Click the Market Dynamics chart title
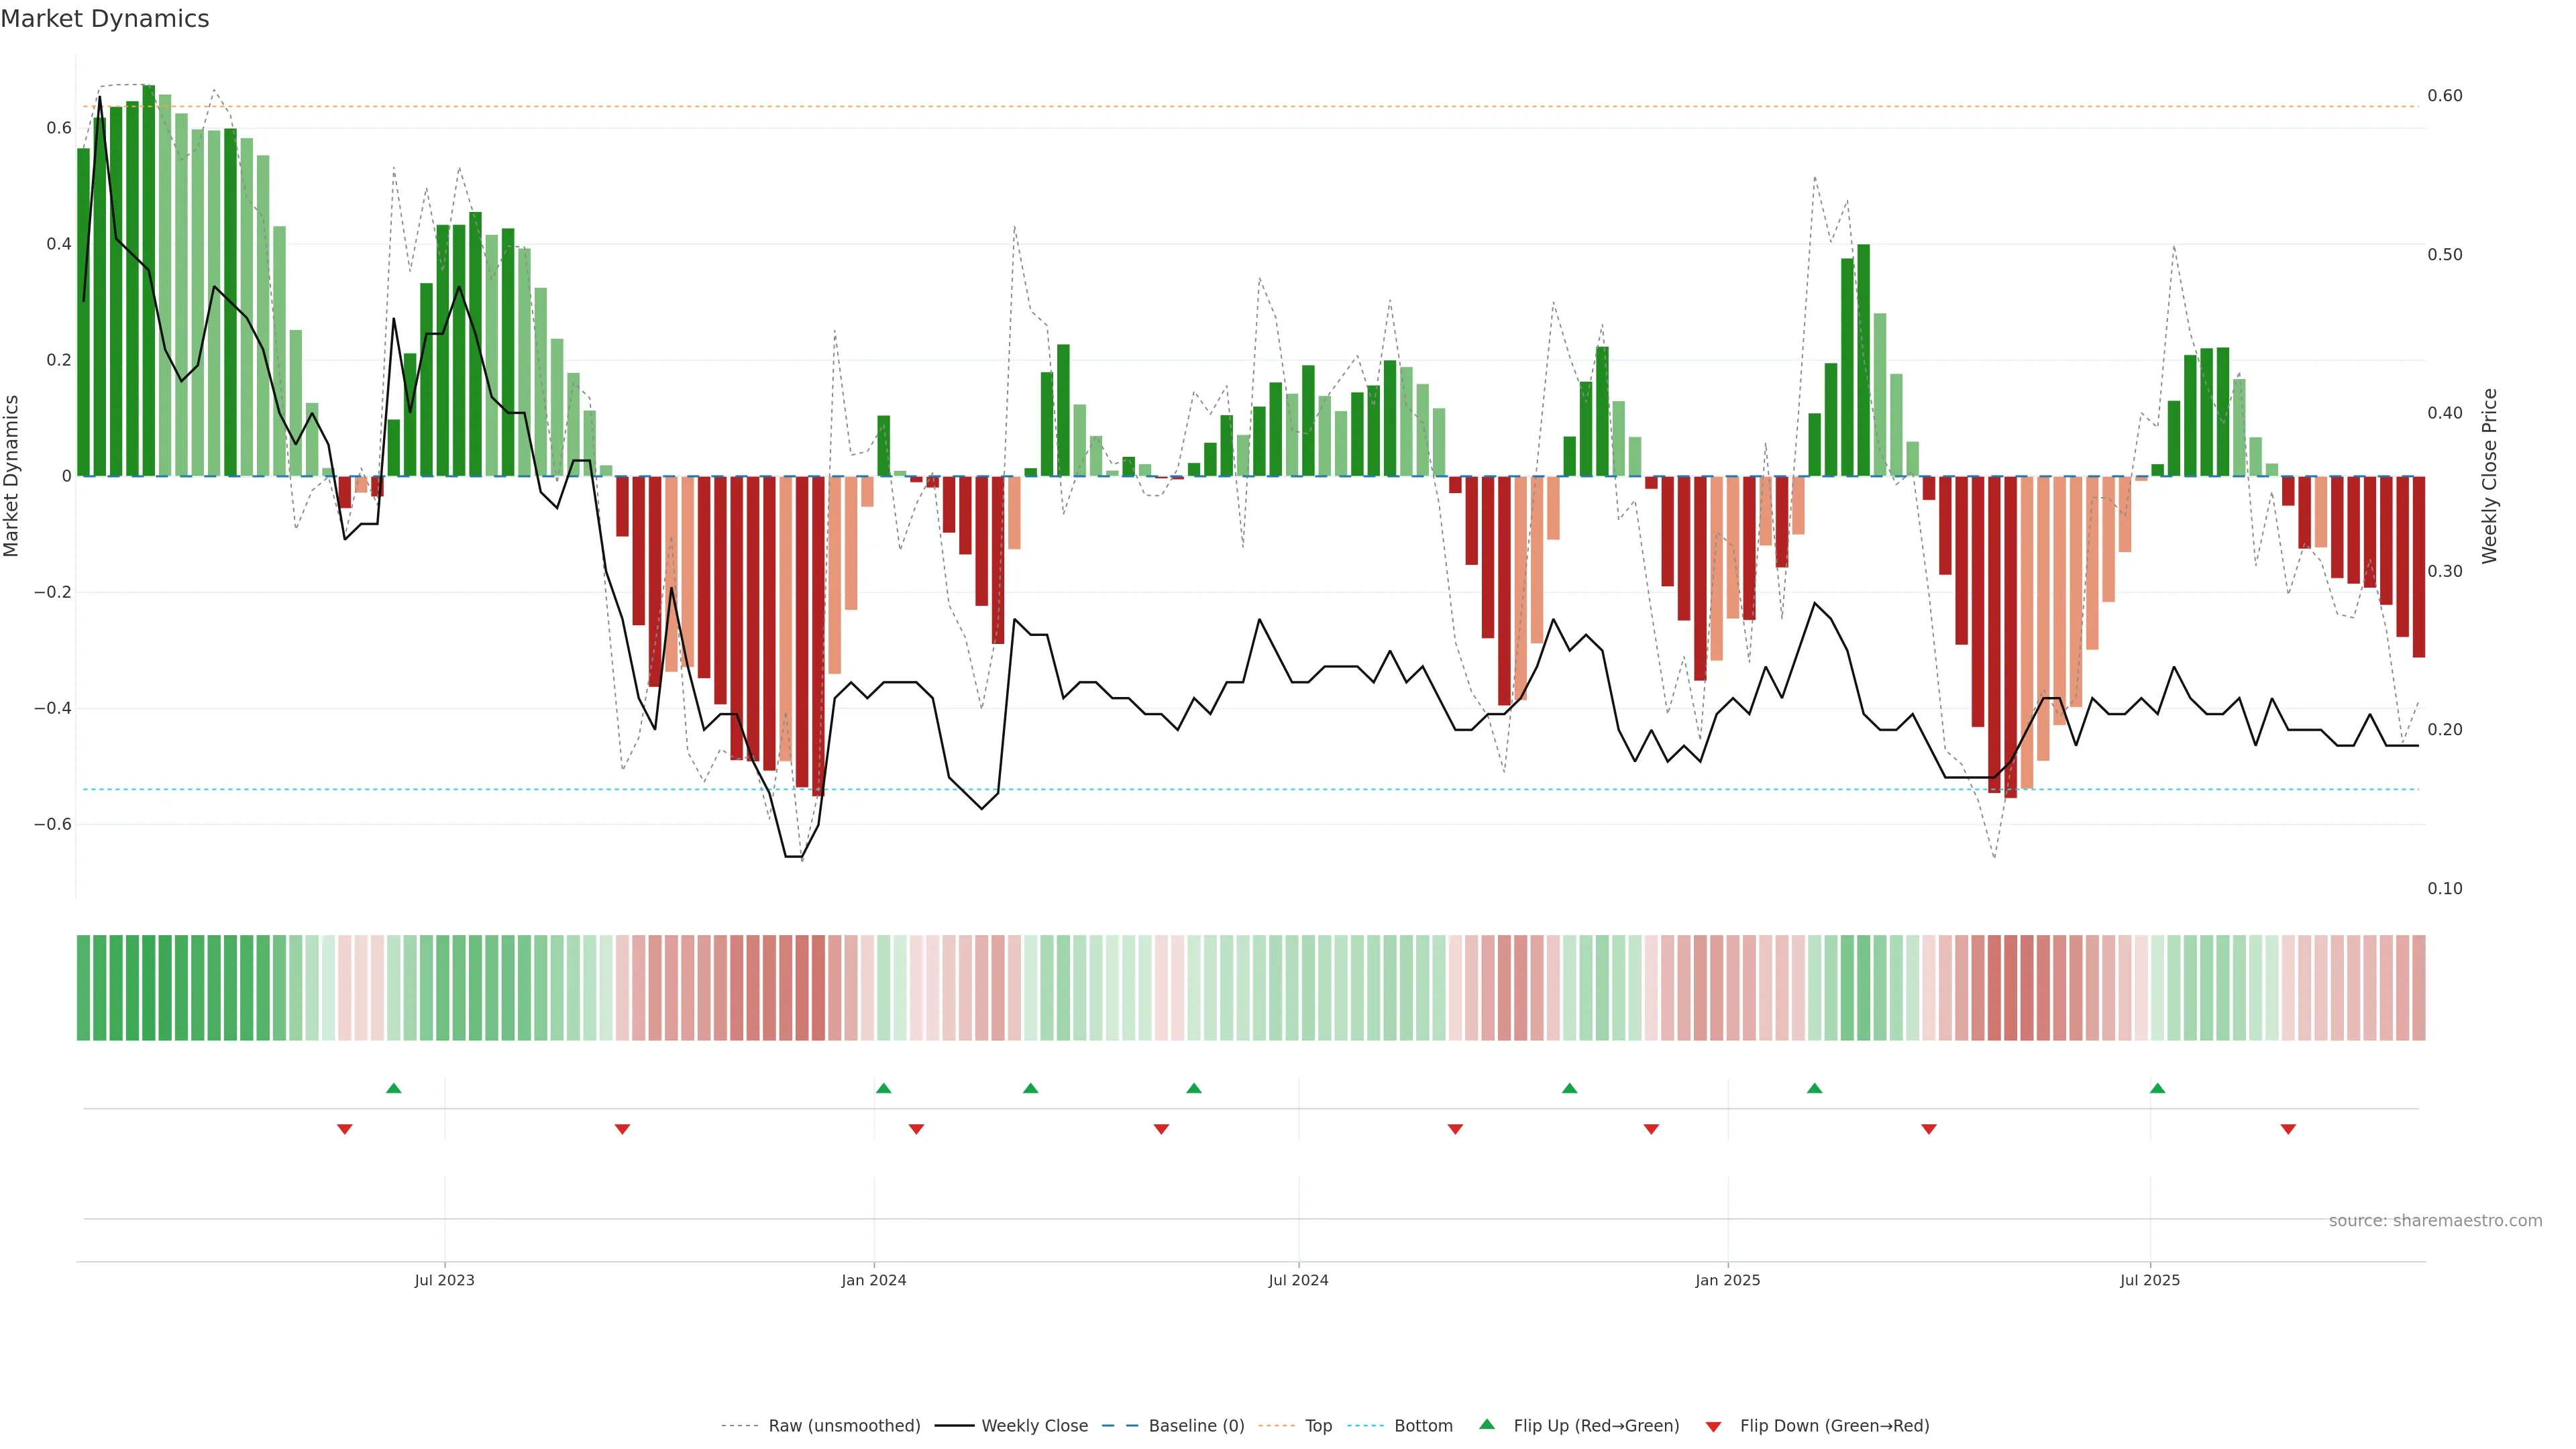 (x=105, y=19)
